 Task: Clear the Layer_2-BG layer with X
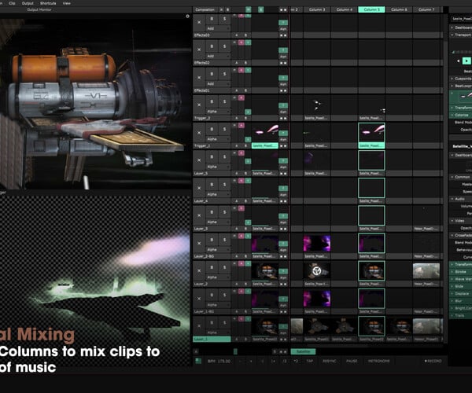pos(199,243)
